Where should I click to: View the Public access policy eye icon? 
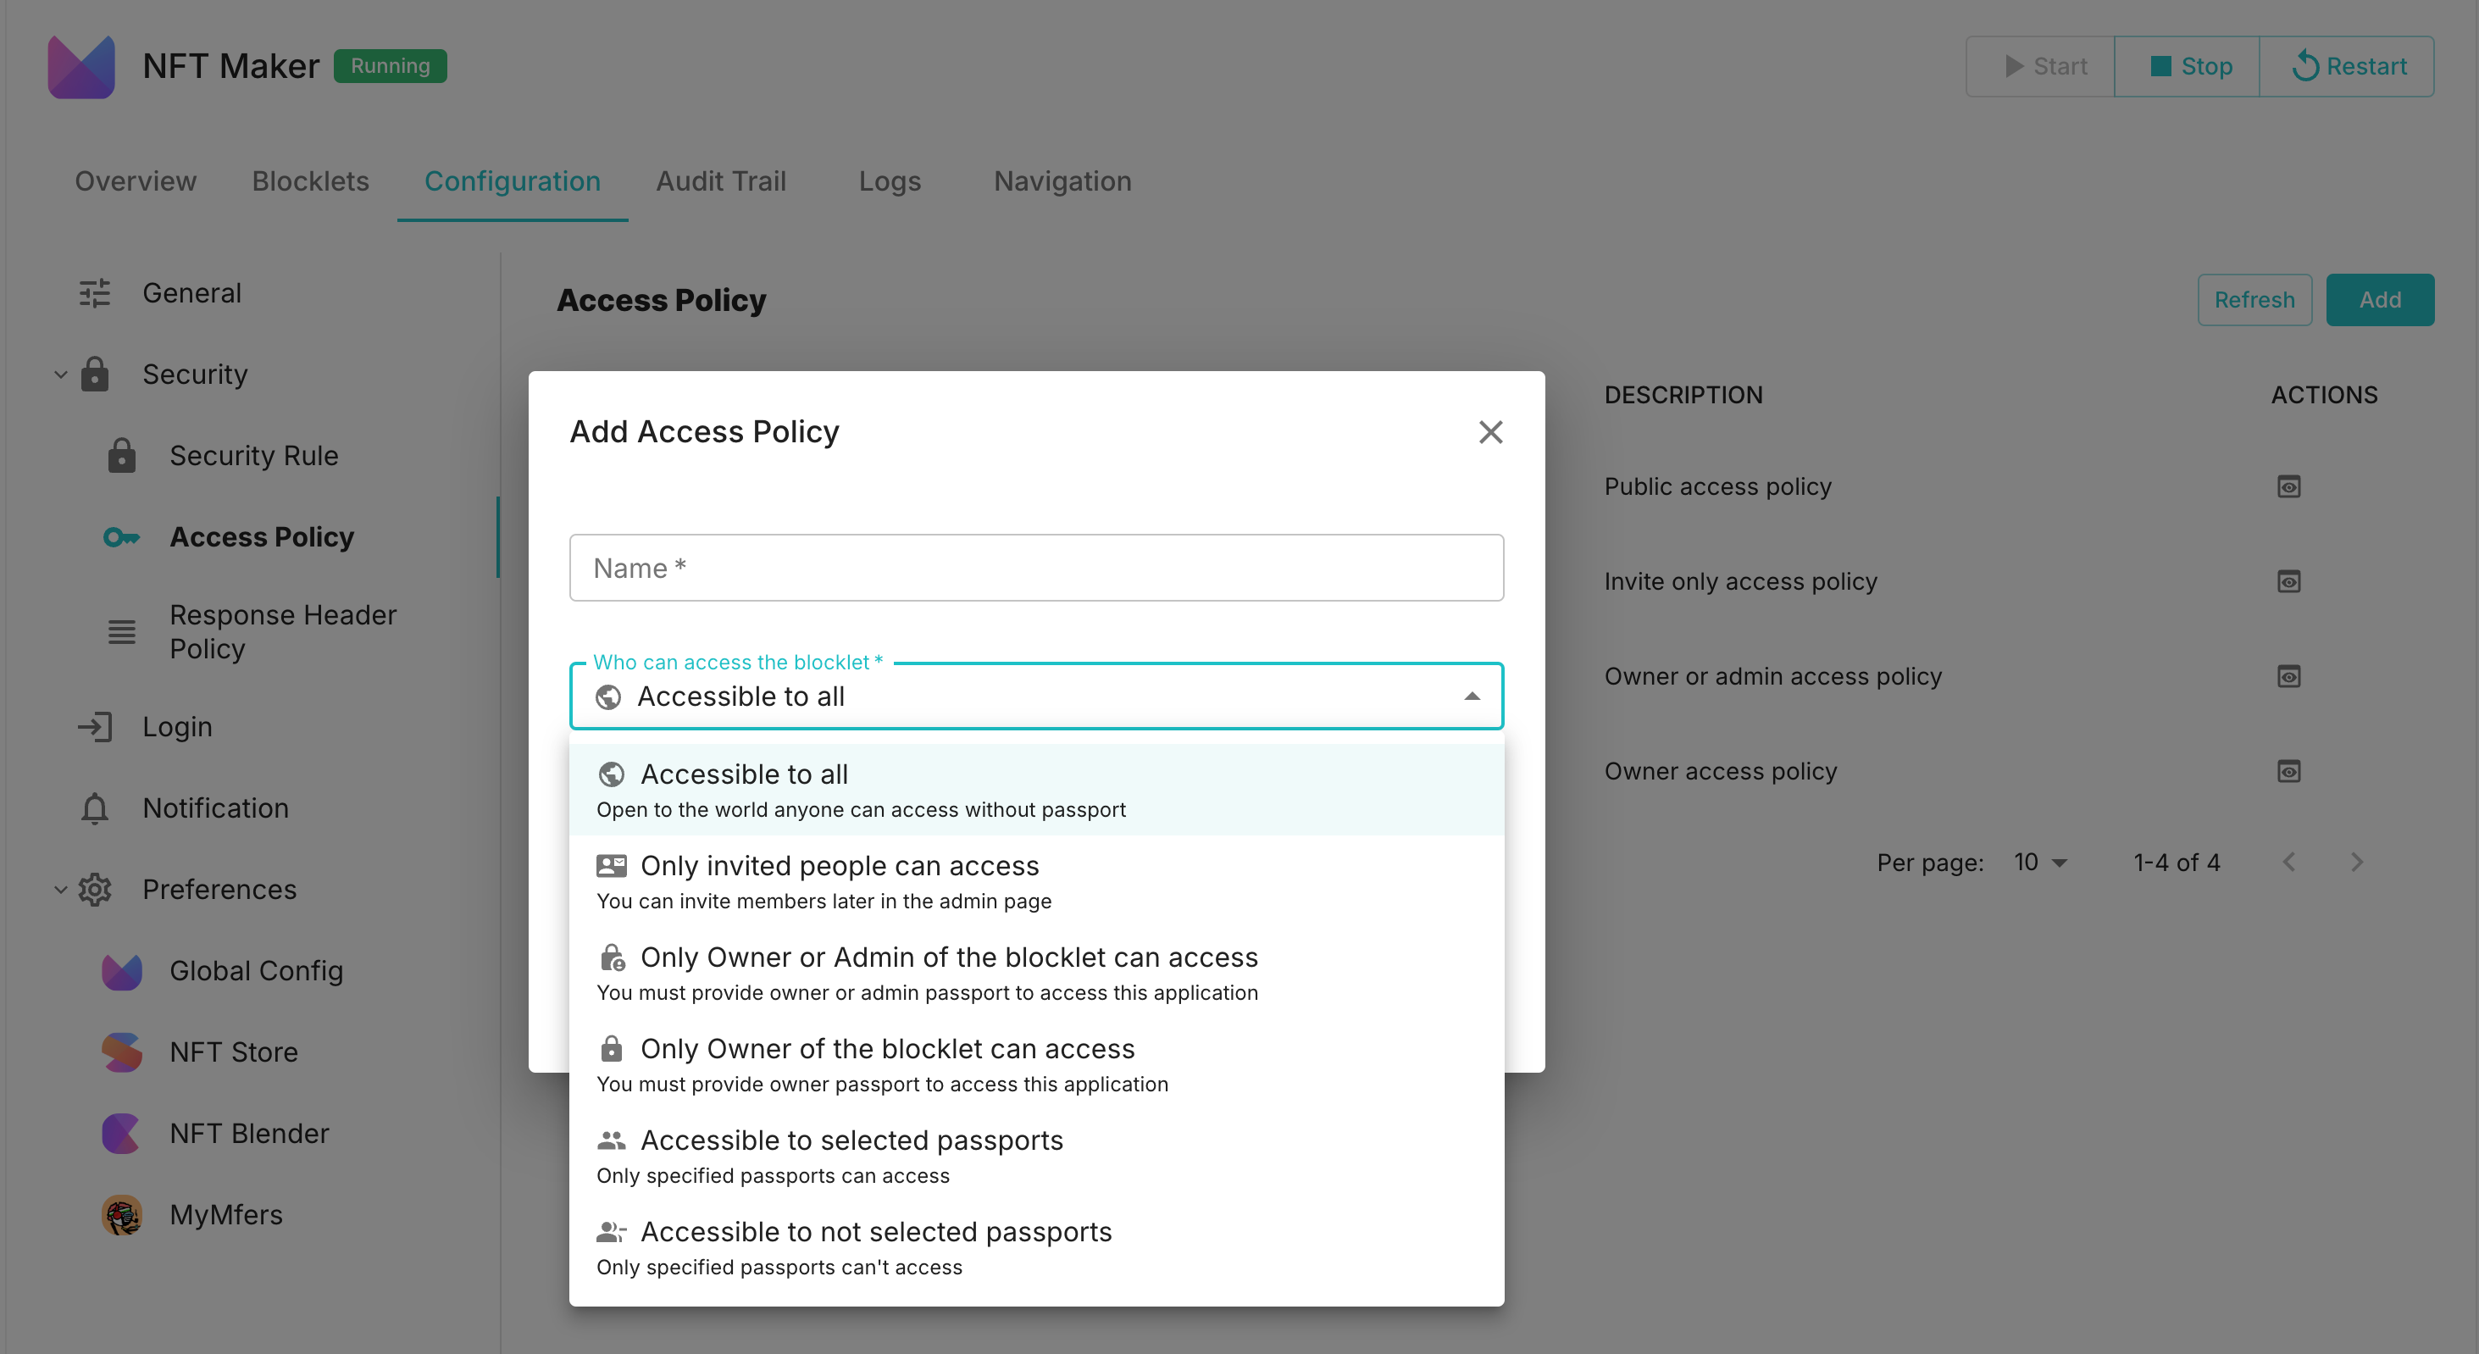pyautogui.click(x=2288, y=487)
